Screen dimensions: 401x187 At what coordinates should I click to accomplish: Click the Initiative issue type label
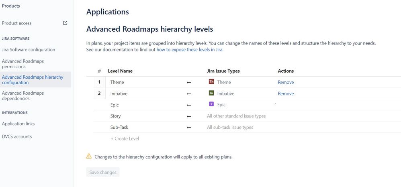226,93
